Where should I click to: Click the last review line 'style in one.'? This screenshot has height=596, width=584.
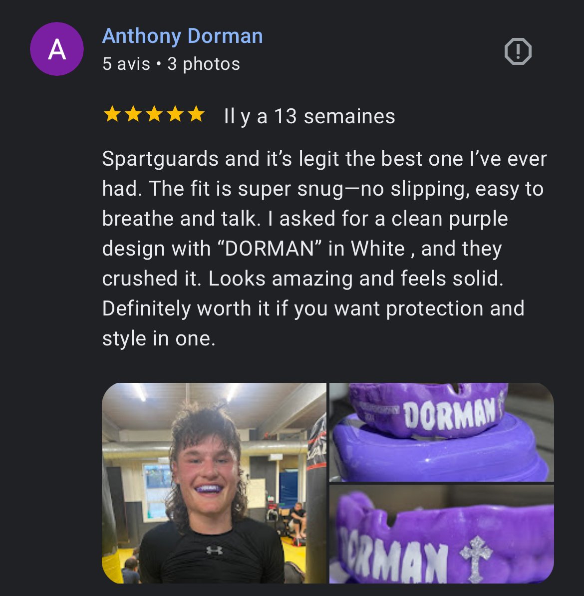(x=159, y=338)
